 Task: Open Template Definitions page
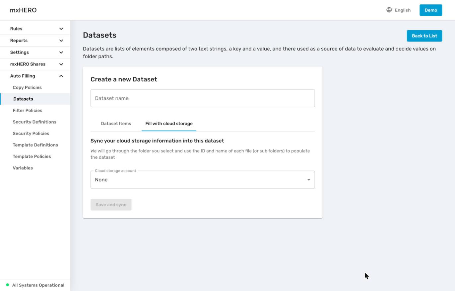click(35, 145)
